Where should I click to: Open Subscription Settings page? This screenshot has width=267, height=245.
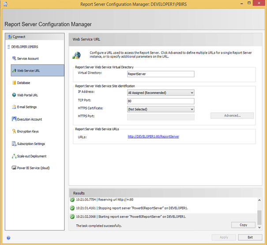[31, 144]
